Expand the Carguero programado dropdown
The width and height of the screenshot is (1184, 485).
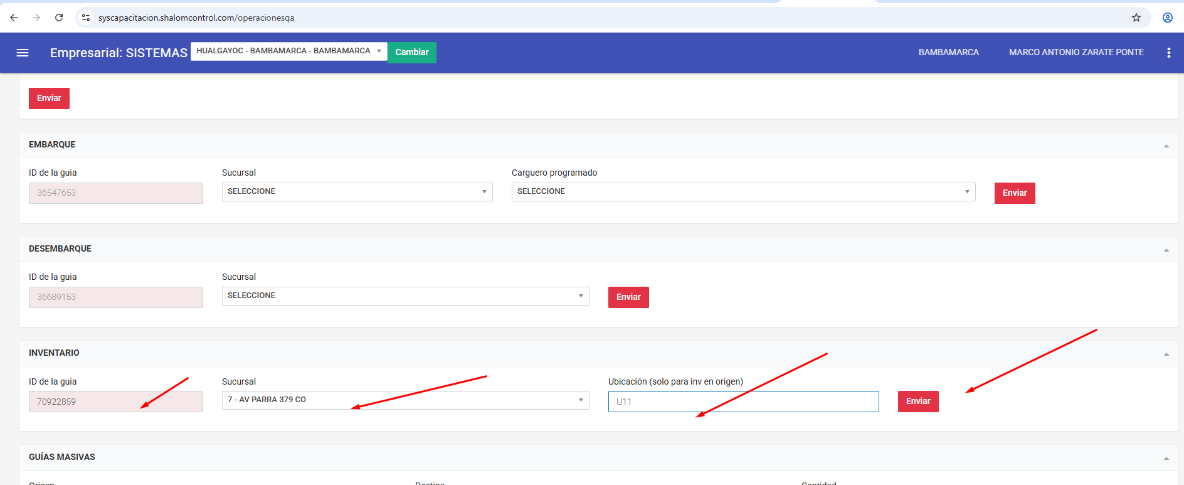tap(743, 192)
